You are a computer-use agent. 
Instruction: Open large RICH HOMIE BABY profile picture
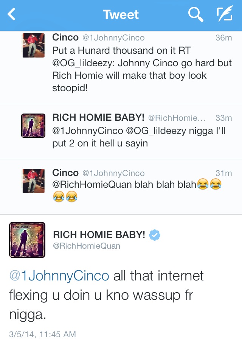click(x=27, y=240)
